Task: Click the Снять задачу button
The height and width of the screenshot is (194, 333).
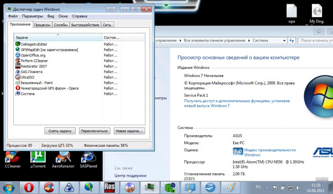Action: 60,131
